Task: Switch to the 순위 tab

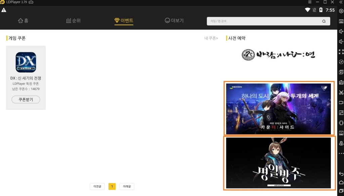Action: click(x=73, y=21)
